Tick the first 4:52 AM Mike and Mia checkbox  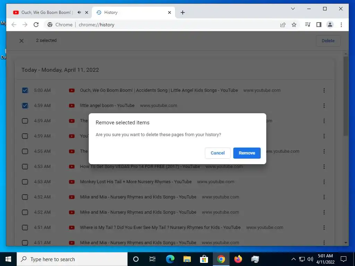pyautogui.click(x=25, y=197)
